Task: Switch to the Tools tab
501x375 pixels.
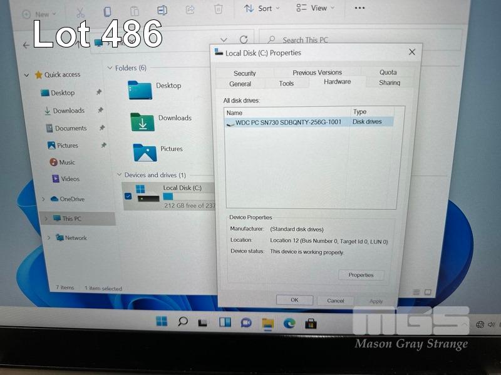Action: click(286, 84)
